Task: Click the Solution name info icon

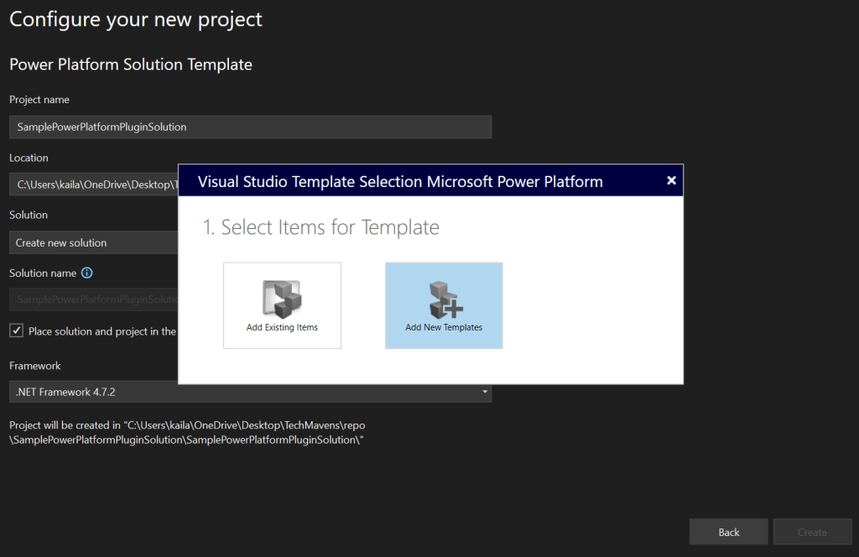Action: [x=86, y=273]
